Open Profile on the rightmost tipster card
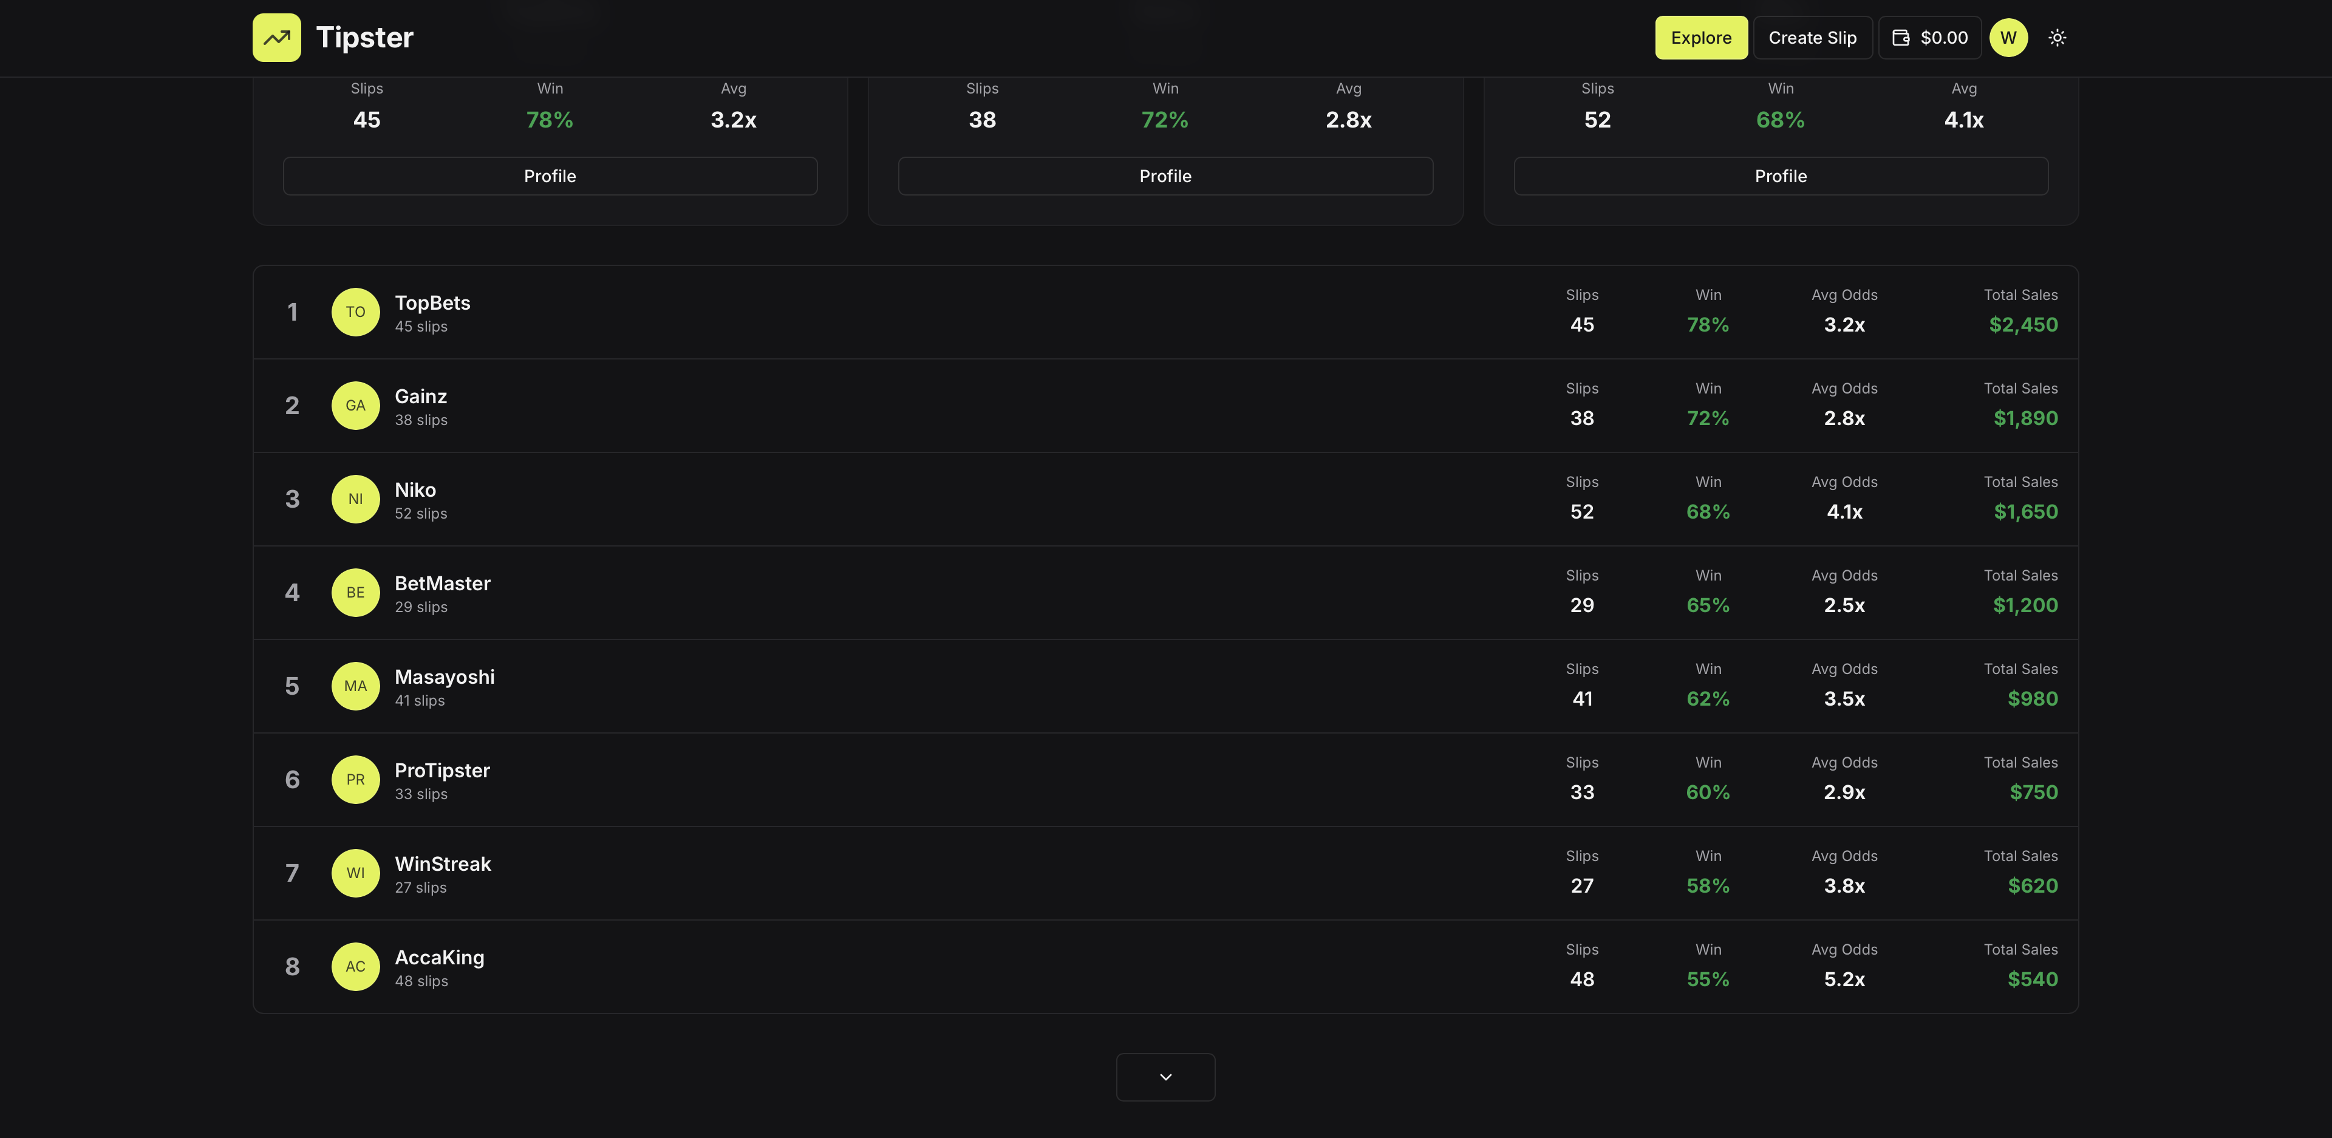 click(1780, 175)
